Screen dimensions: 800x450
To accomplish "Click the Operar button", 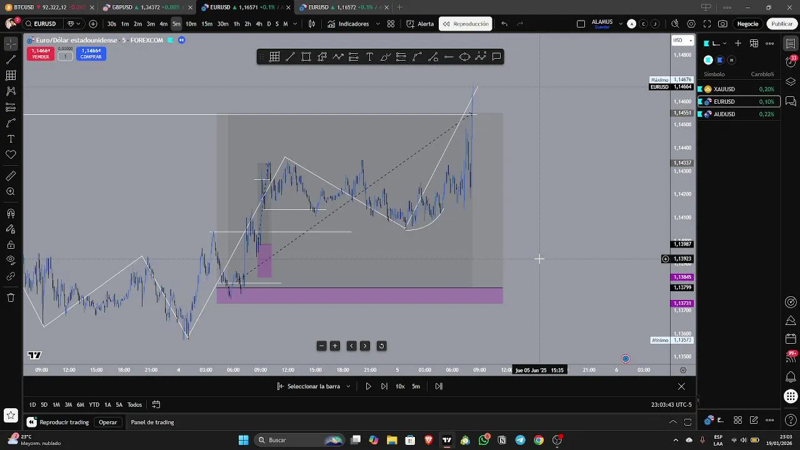I will click(x=107, y=422).
